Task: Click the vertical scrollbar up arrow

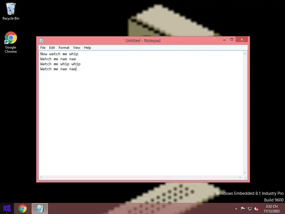Action: [245, 53]
